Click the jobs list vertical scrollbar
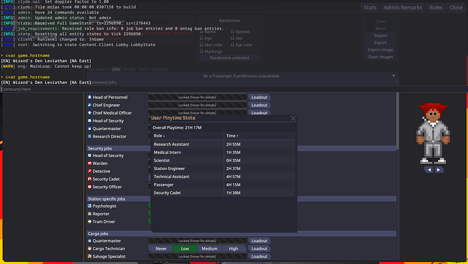This screenshot has height=264, width=468. 397,122
